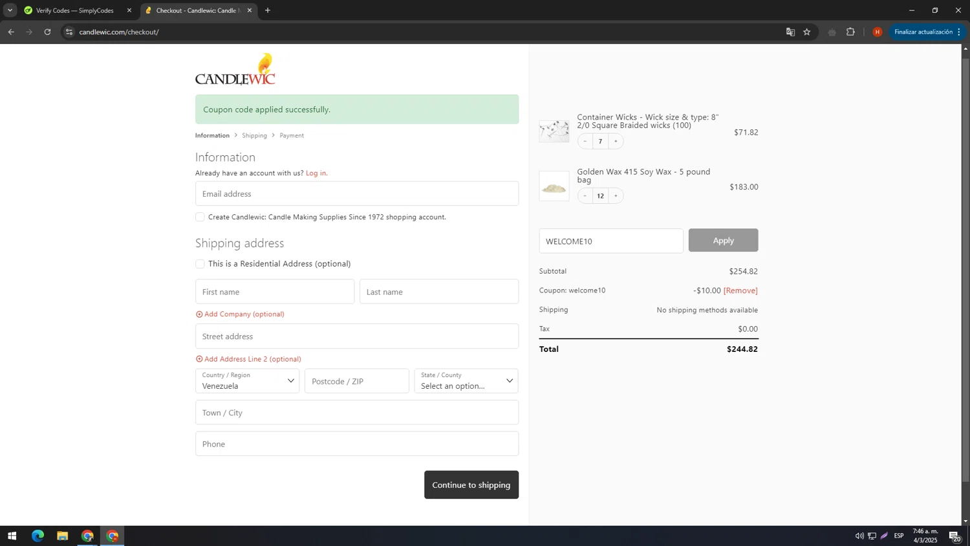This screenshot has height=546, width=970.
Task: Open new browser tab
Action: pos(268,10)
